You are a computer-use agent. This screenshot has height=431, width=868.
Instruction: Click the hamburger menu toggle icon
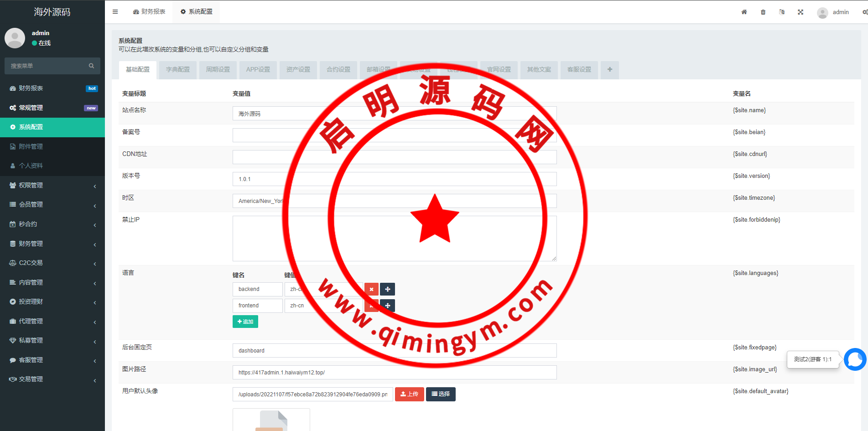115,12
